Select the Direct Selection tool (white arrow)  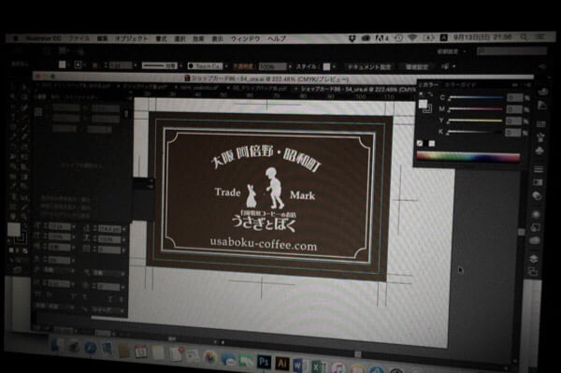24,87
